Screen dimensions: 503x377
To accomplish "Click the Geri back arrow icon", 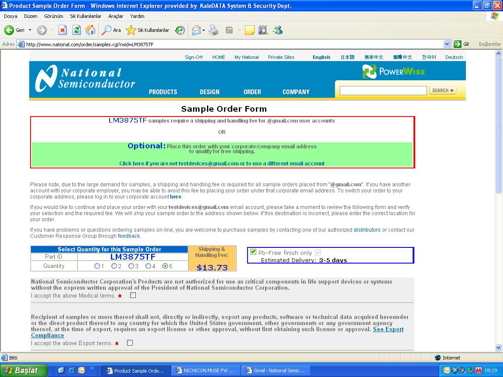I will tap(9, 30).
